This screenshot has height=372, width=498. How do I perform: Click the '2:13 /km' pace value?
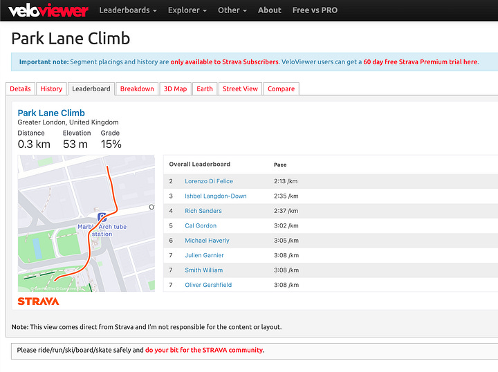pos(286,181)
